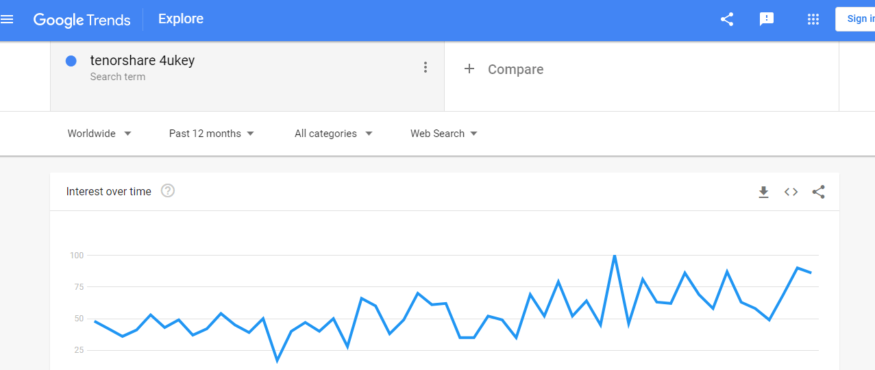Open the Past 12 months dropdown
Image resolution: width=875 pixels, height=370 pixels.
212,134
